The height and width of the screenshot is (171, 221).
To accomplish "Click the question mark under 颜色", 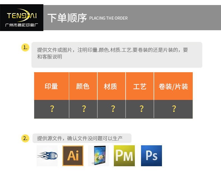I will point(84,109).
